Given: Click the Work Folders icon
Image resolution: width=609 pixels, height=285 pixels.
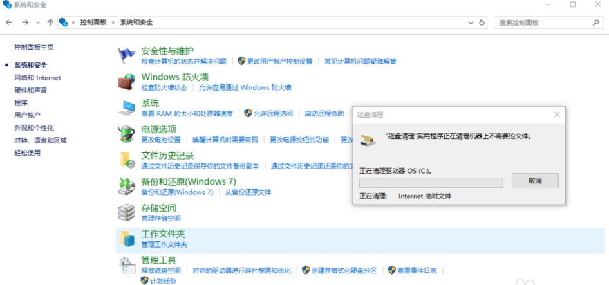Looking at the screenshot, I should tap(127, 239).
